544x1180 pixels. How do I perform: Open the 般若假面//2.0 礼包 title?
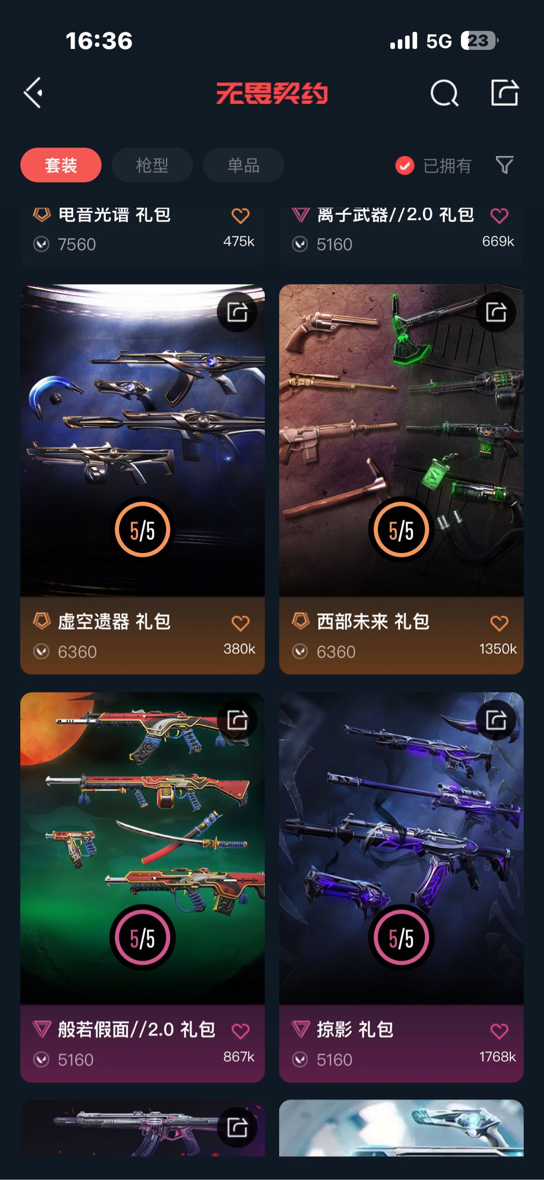(x=137, y=1029)
